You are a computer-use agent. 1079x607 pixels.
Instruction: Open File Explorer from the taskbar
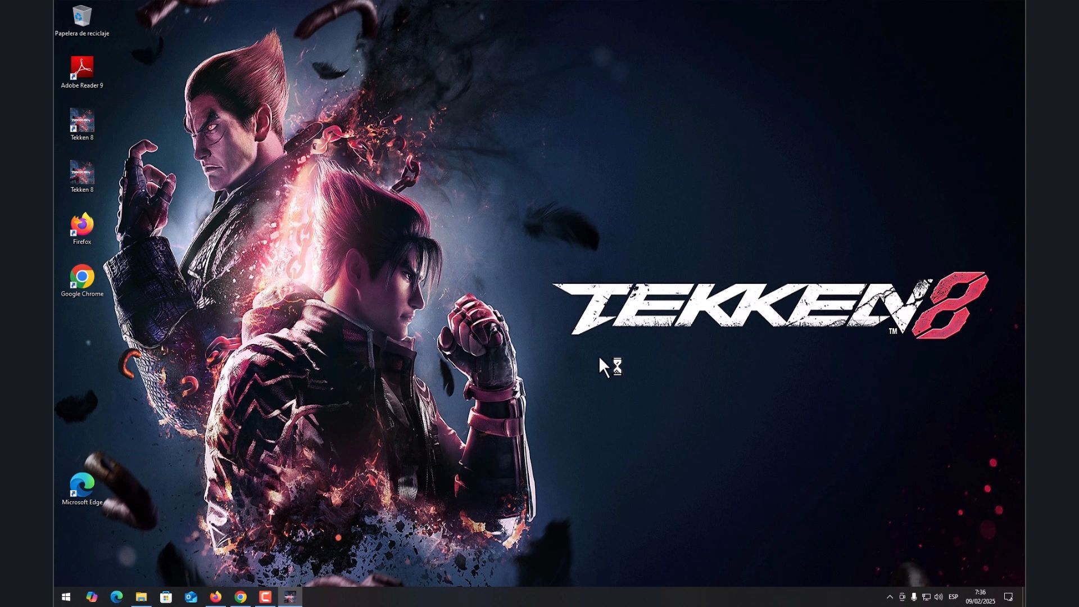tap(141, 597)
